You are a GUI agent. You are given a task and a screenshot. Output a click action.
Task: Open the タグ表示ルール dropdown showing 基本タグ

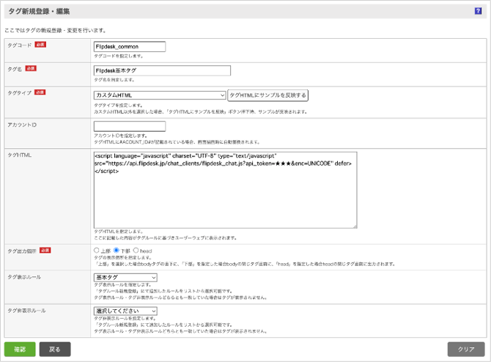(x=125, y=278)
